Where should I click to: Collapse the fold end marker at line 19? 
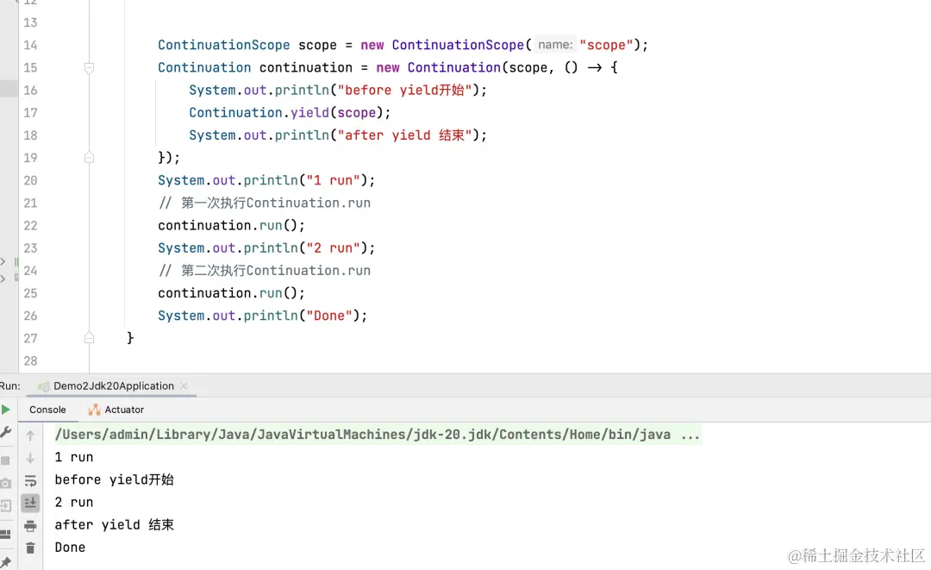[x=89, y=158]
